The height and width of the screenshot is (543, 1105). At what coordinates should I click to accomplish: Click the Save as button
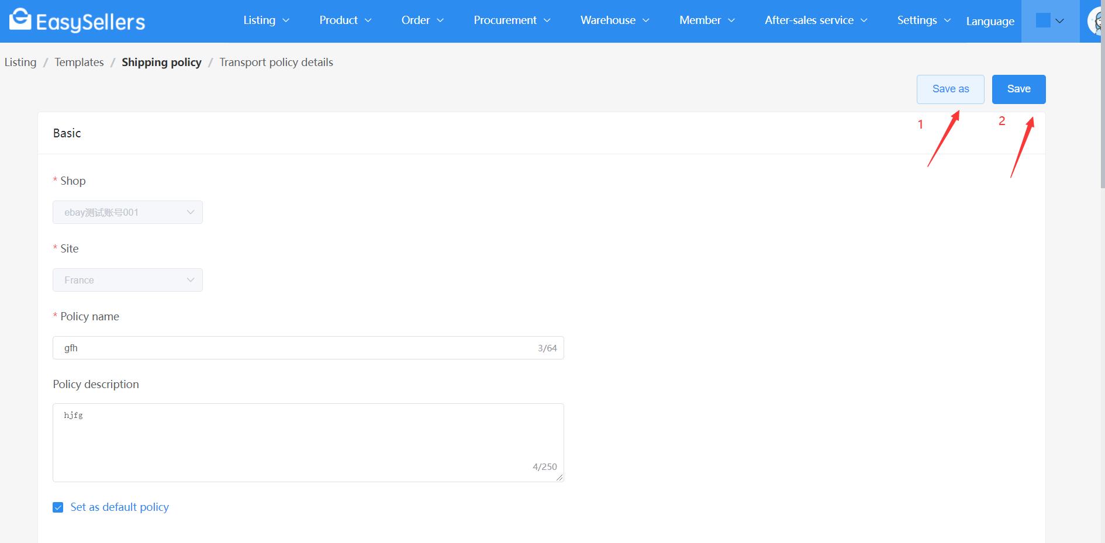(950, 89)
